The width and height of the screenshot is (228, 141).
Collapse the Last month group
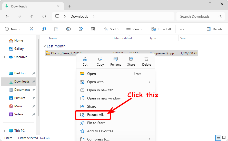[44, 46]
